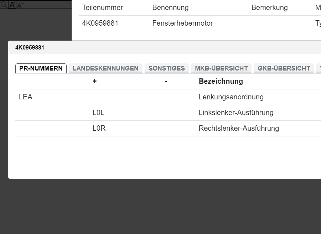321x234 pixels.
Task: Decrease font size with smaller A icon
Action: pyautogui.click(x=20, y=5)
